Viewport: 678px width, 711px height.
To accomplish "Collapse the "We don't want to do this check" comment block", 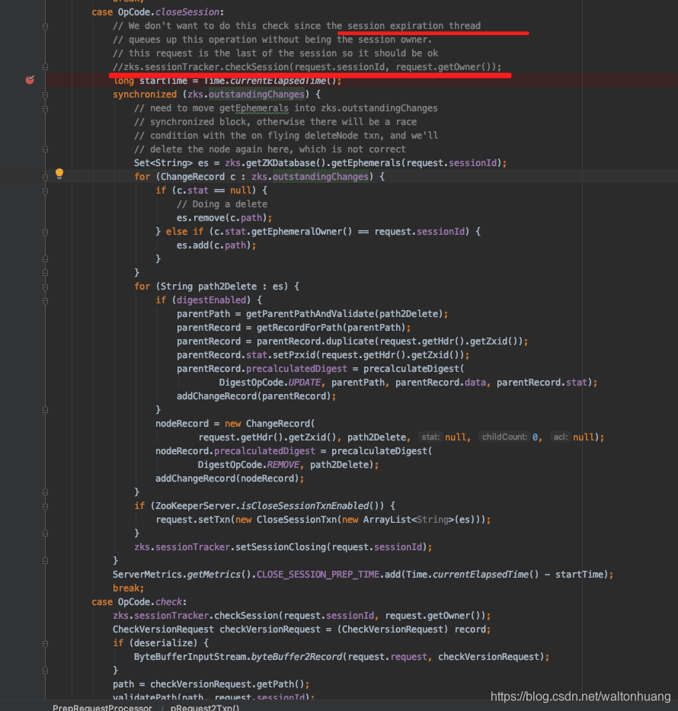I will point(45,27).
